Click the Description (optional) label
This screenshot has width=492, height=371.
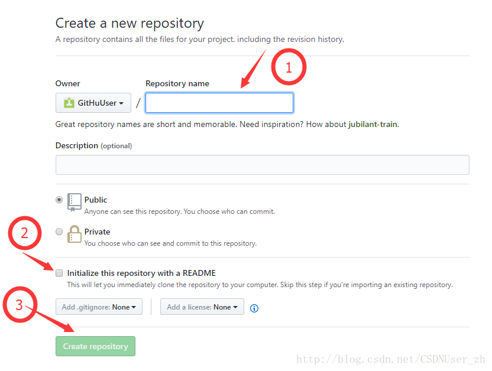click(94, 146)
